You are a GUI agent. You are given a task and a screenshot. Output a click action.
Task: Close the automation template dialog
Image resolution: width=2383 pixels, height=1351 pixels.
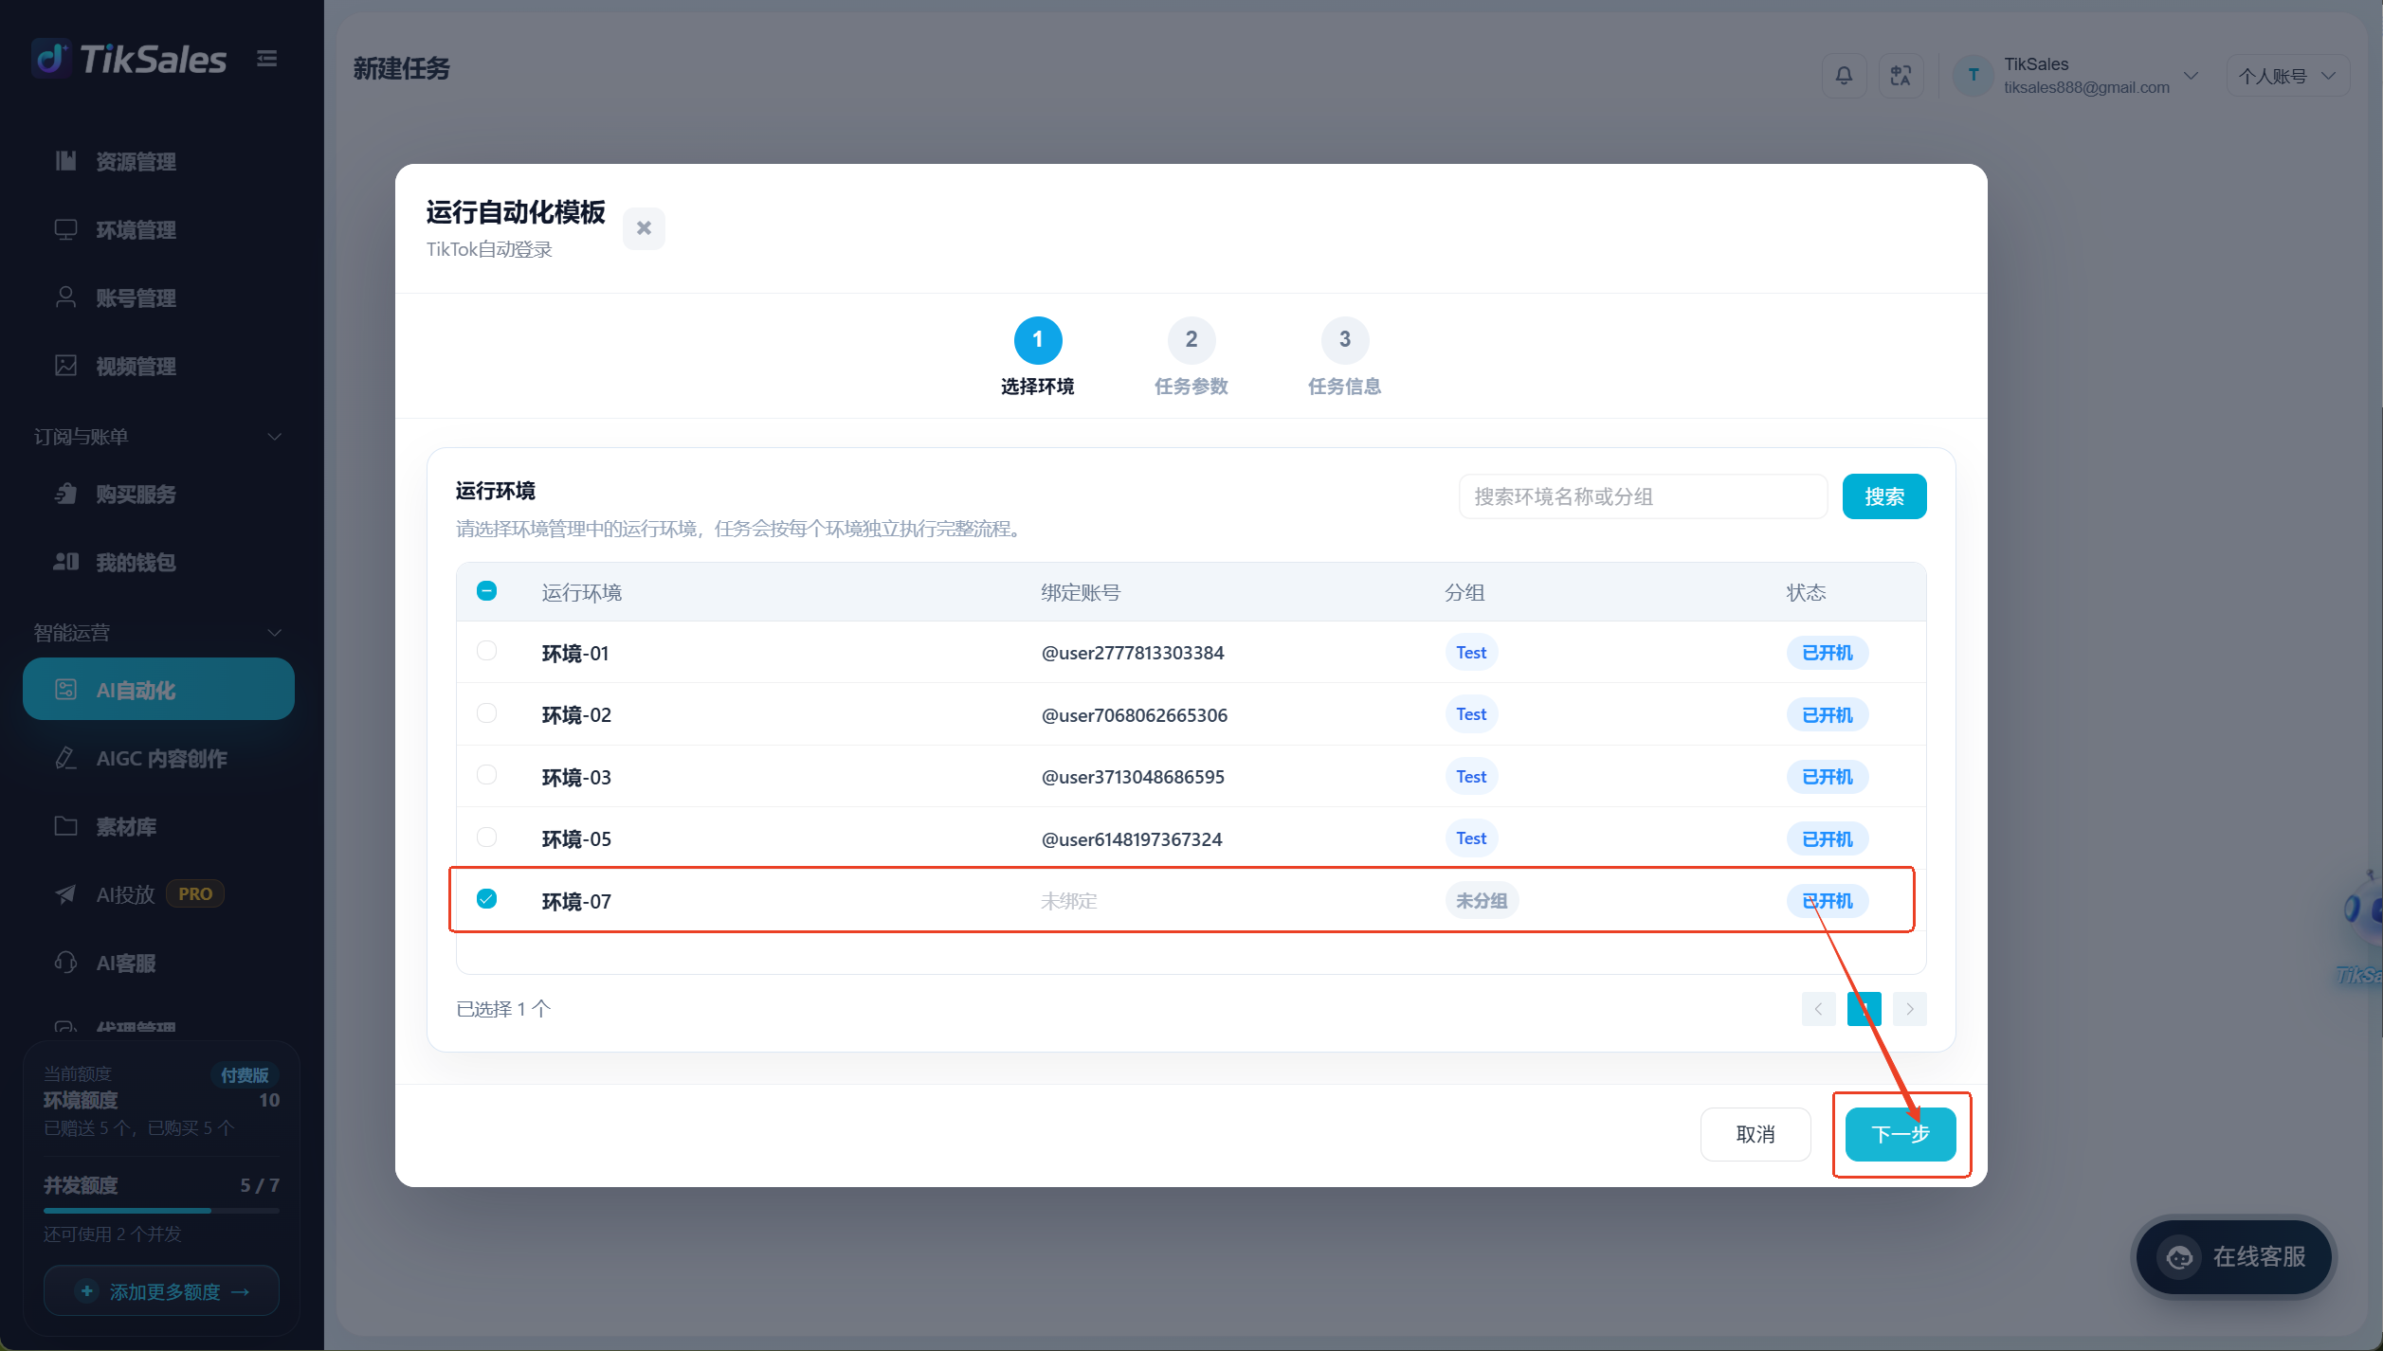[644, 228]
